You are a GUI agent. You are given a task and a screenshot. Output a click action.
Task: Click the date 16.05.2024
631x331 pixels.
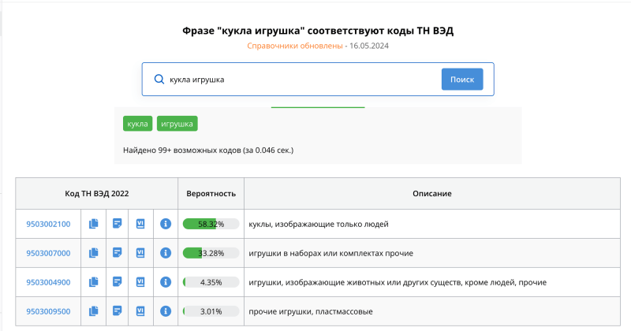click(369, 46)
